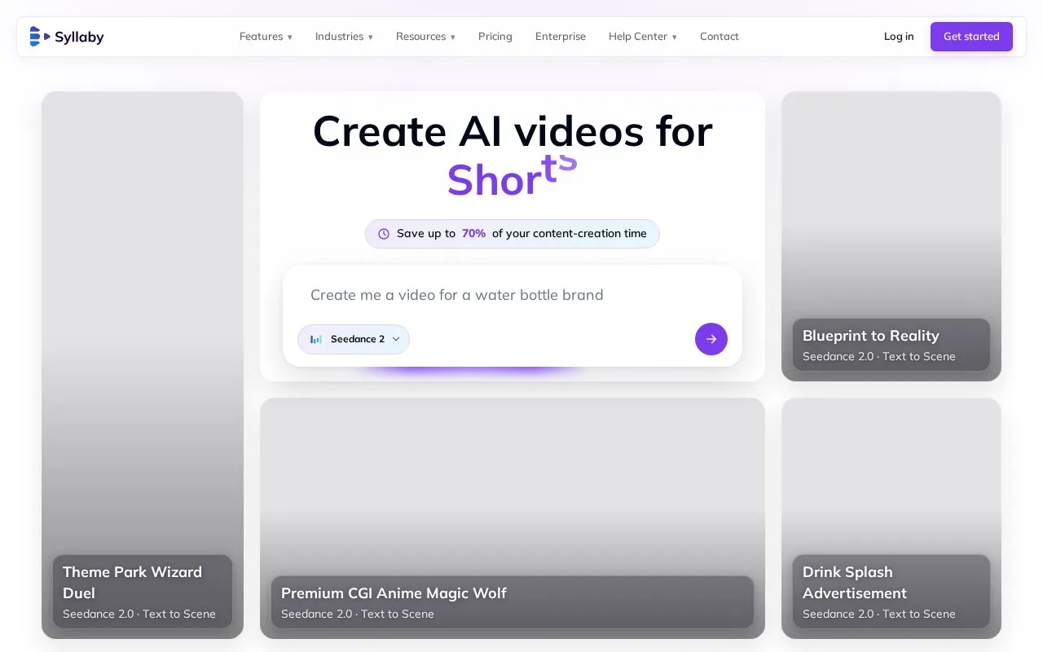Focus the video prompt input field
Viewport: 1043px width, 652px height.
[x=513, y=295]
